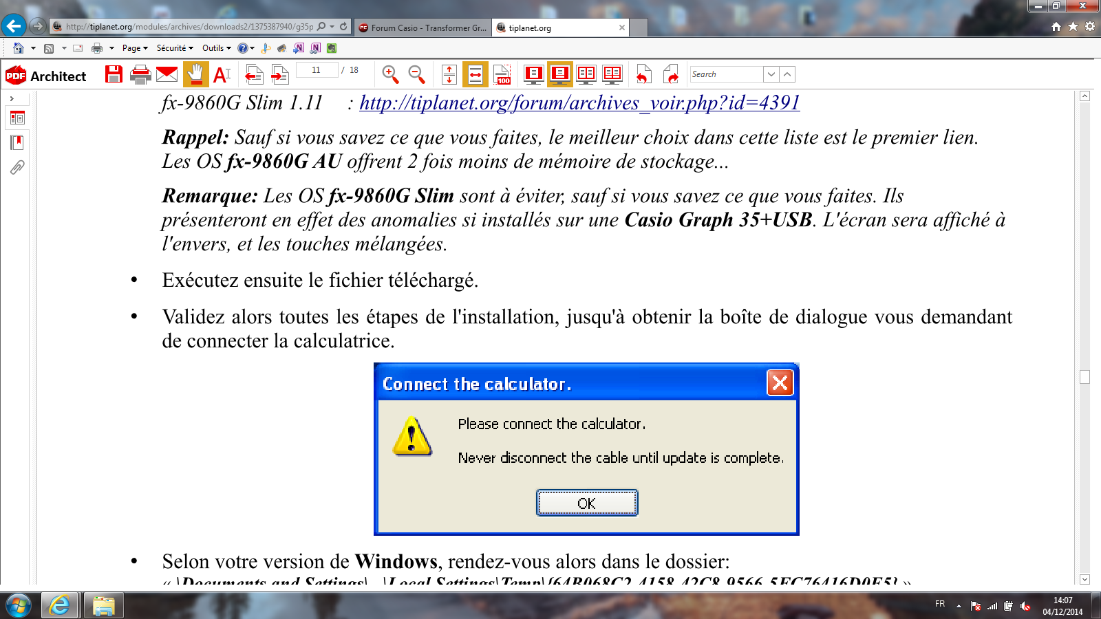Screen dimensions: 1101x619
Task: Open Windows Start button
Action: tap(18, 606)
